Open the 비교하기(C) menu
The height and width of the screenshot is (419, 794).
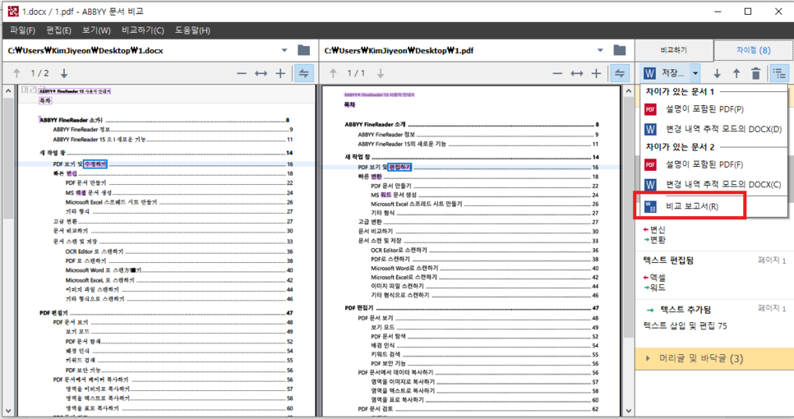pos(143,30)
